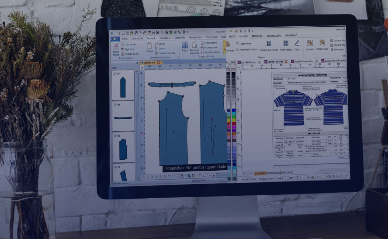Viewport: 388px width, 239px height.
Task: Close the pelotão.ads document tab
Action: pos(158,62)
